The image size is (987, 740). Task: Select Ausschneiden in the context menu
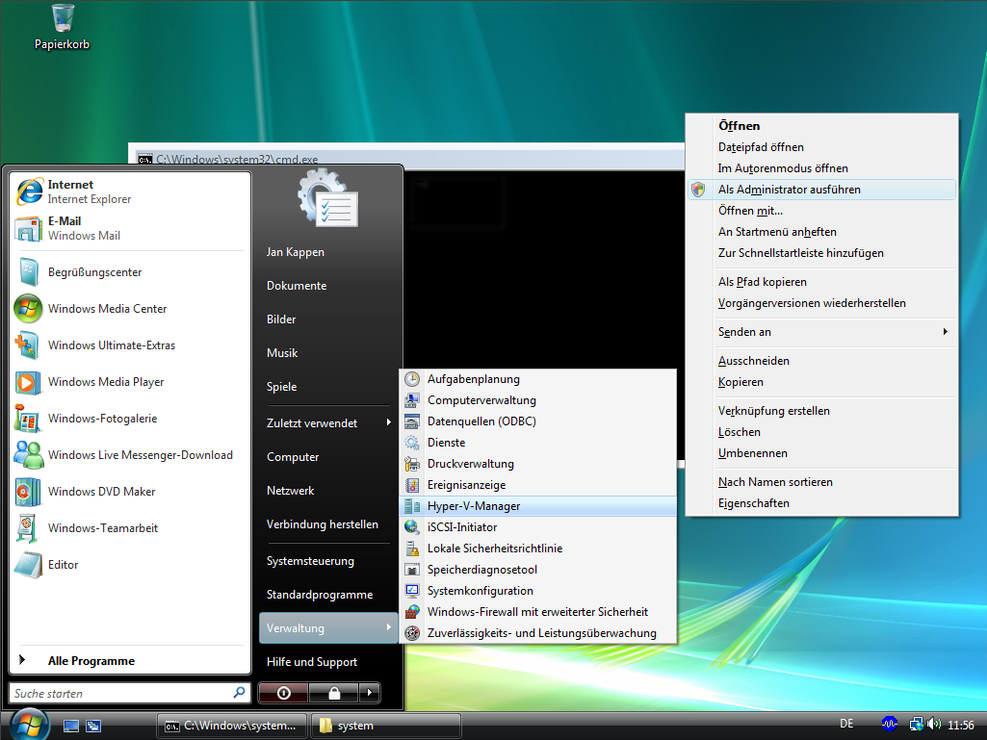click(822, 361)
